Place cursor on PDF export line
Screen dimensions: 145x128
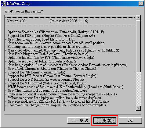(x=50, y=36)
